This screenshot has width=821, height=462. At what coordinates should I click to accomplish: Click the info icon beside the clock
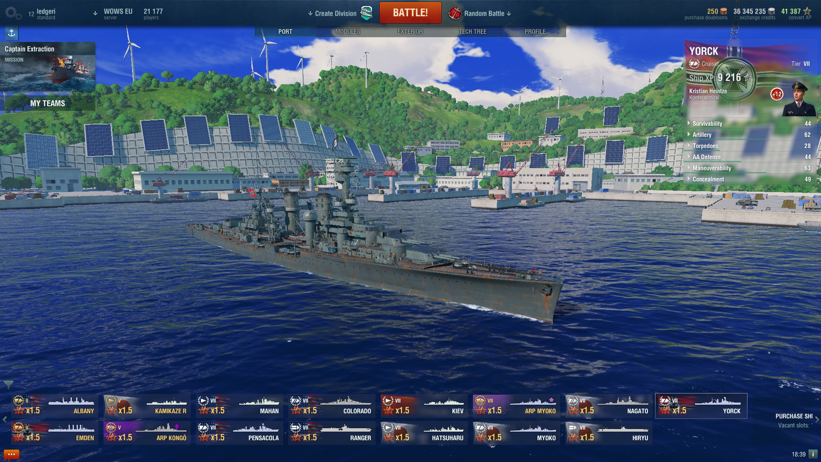tap(813, 454)
